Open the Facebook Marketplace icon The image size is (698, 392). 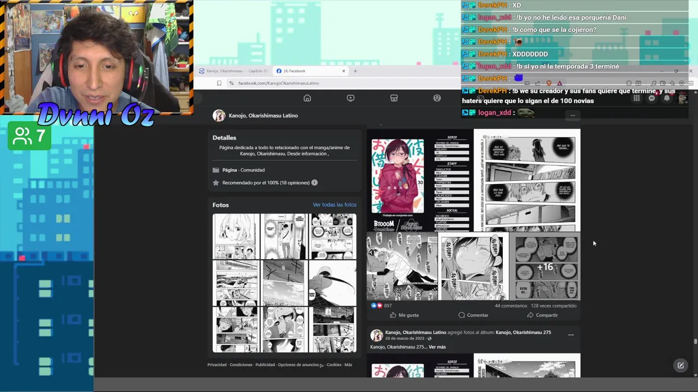[x=394, y=98]
